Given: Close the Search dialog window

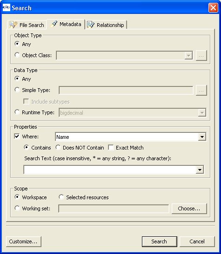Looking at the screenshot, I should (213, 7).
